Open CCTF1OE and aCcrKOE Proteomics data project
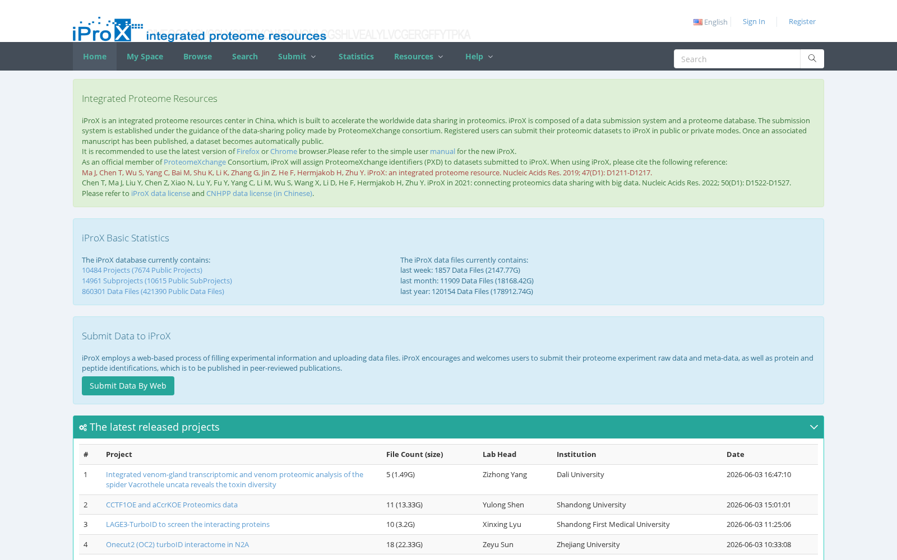Viewport: 897px width, 560px height. pyautogui.click(x=172, y=505)
